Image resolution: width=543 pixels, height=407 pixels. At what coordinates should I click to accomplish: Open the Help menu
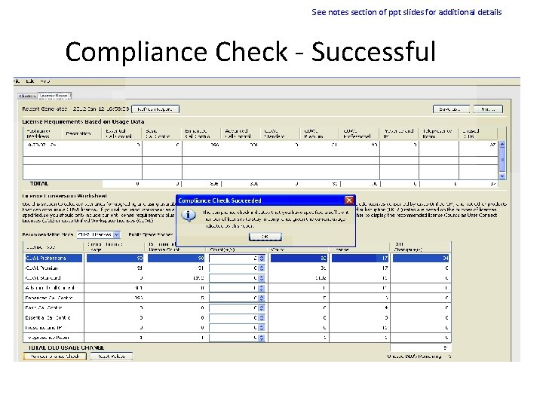(x=45, y=81)
